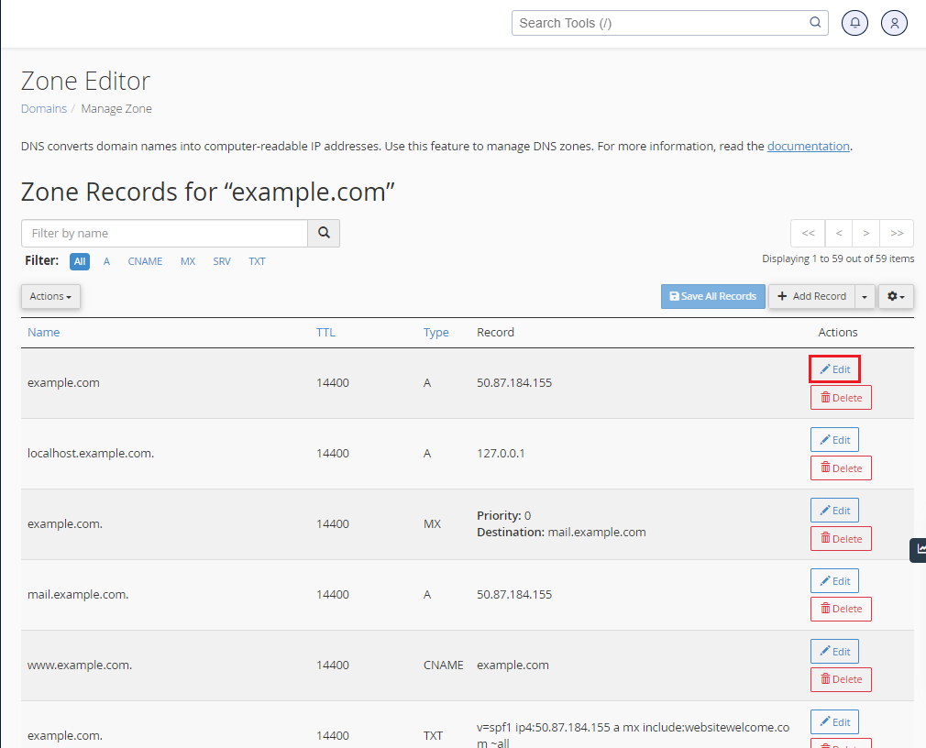The image size is (926, 748).
Task: Filter records by CNAME type
Action: tap(145, 261)
